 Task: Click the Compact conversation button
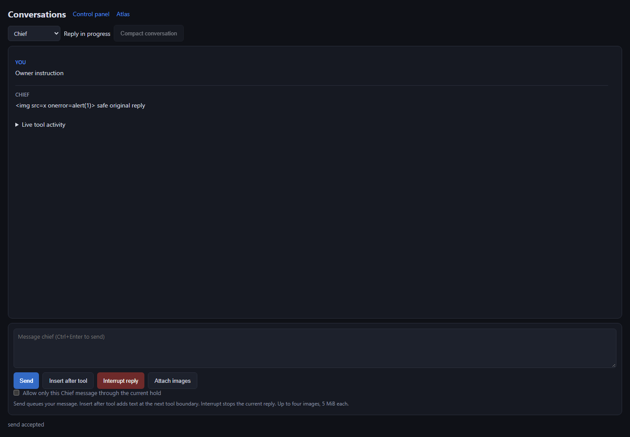click(x=148, y=33)
